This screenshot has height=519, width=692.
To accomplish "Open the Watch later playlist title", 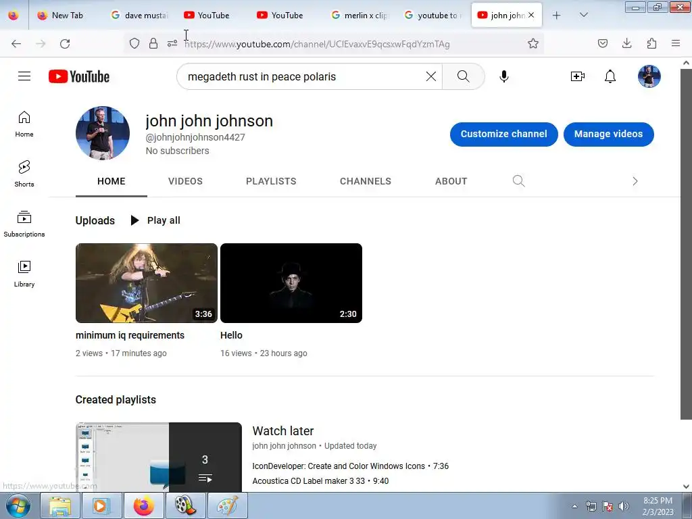I will [283, 430].
